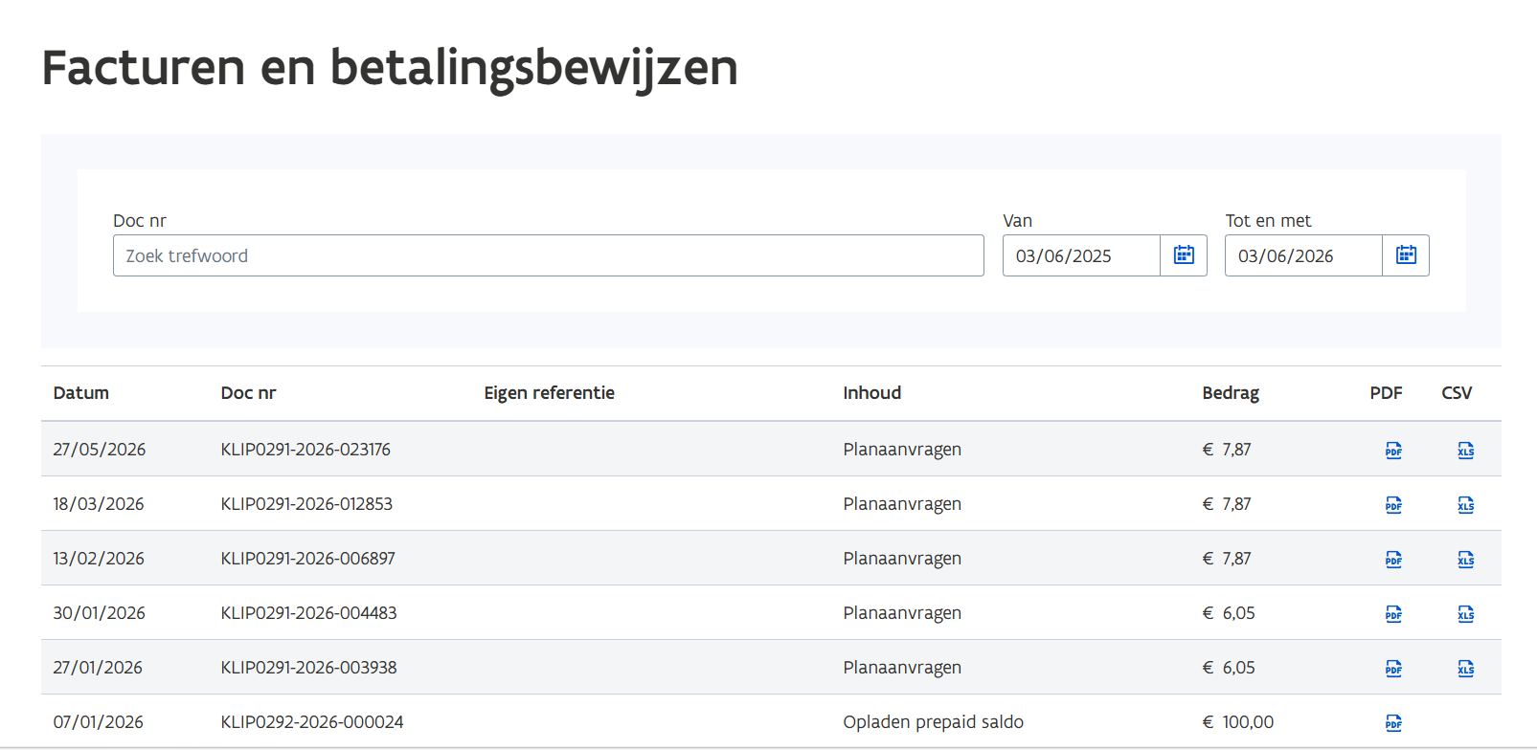This screenshot has height=750, width=1537.
Task: Download PDF for invoice KLIP0291-2026-006897
Action: (x=1393, y=559)
